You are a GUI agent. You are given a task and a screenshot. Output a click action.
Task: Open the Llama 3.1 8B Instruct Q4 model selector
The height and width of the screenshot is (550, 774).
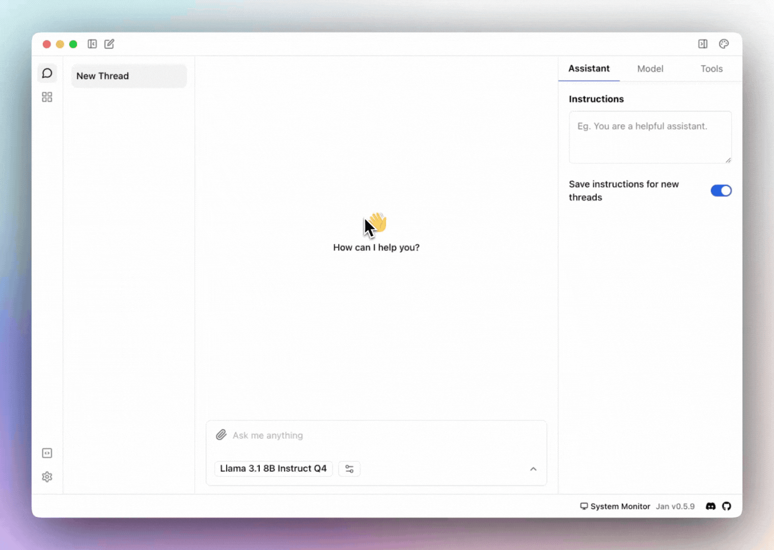(273, 469)
